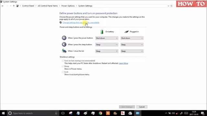The image size is (207, 116).
Task: Click Change settings that are currently unavailable
Action: tap(81, 23)
